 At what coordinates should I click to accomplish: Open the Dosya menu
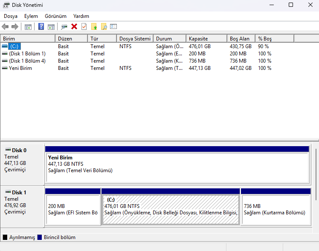(x=11, y=16)
